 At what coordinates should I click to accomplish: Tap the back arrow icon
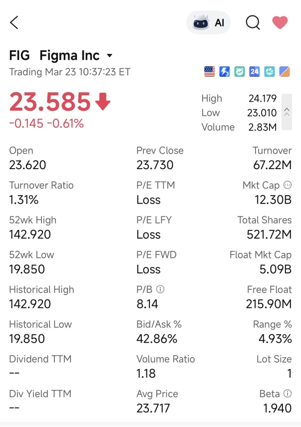(14, 22)
